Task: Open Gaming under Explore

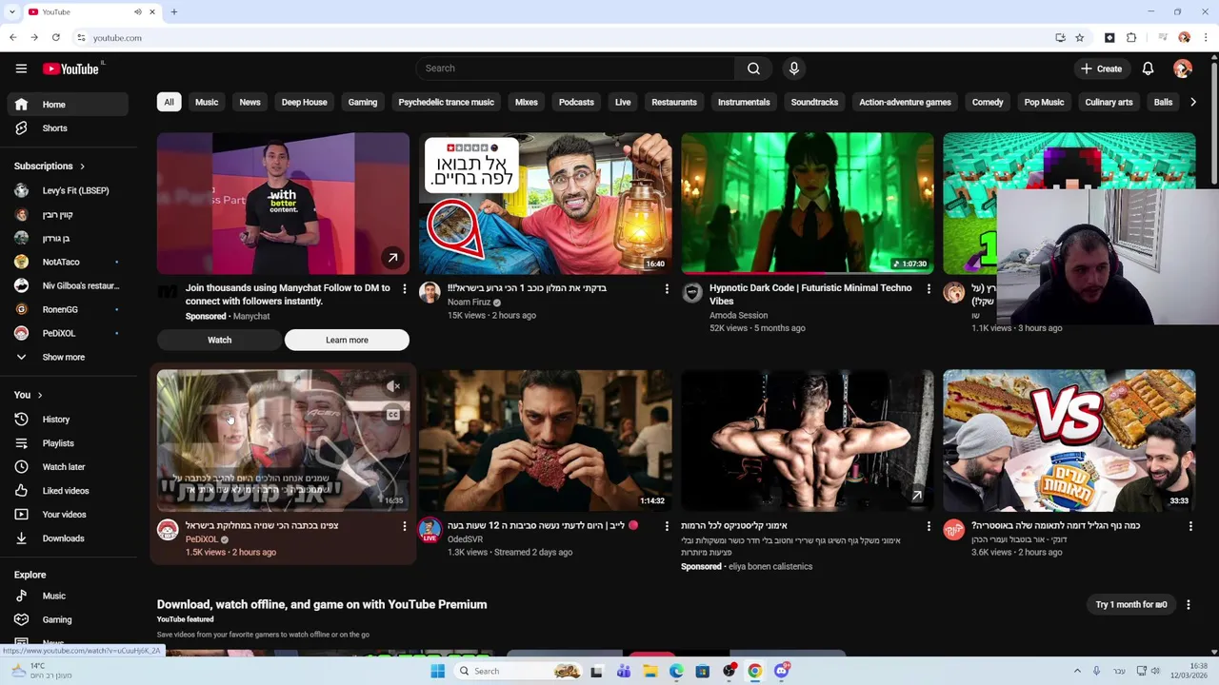Action: (x=66, y=620)
